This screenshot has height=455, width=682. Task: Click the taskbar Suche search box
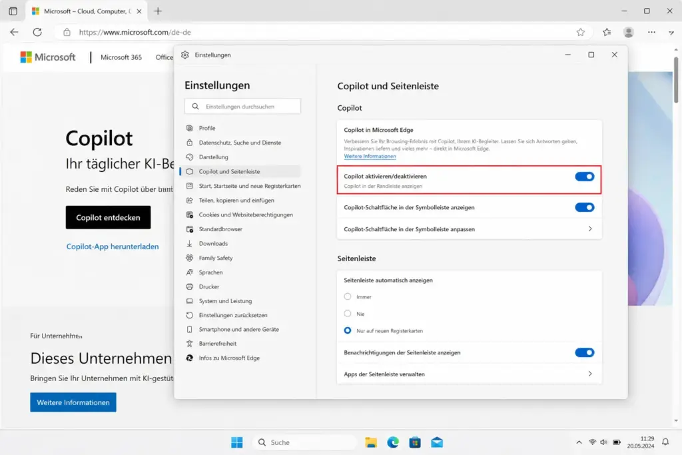click(x=304, y=442)
